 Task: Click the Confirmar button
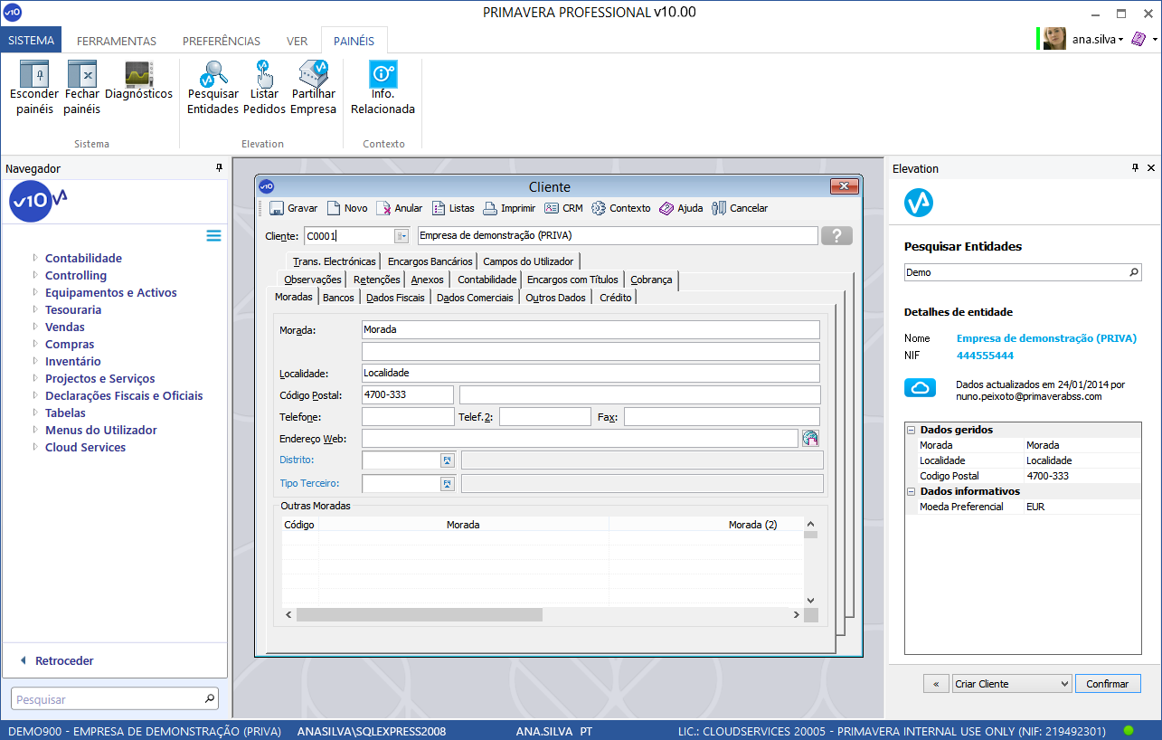[x=1108, y=684]
